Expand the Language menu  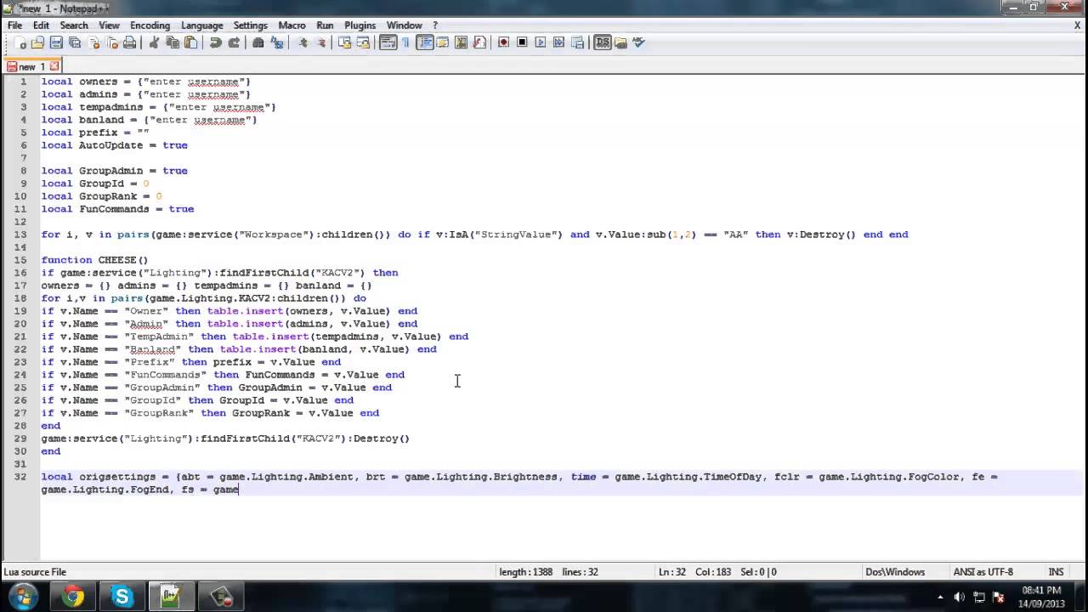201,25
